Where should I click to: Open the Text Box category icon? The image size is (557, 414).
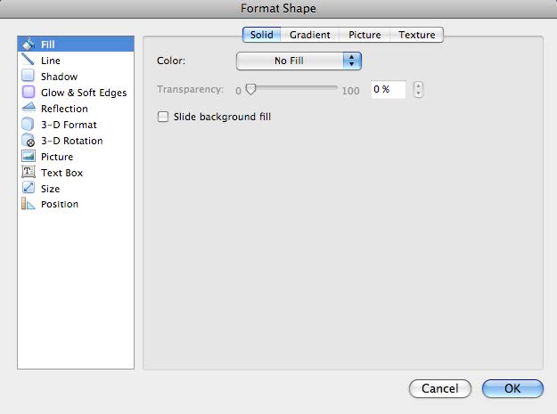(x=28, y=173)
